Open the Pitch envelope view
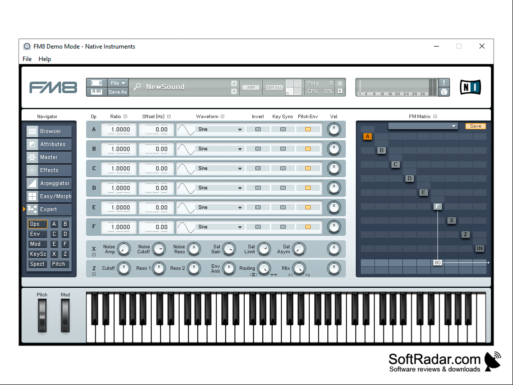513x385 pixels. [59, 264]
